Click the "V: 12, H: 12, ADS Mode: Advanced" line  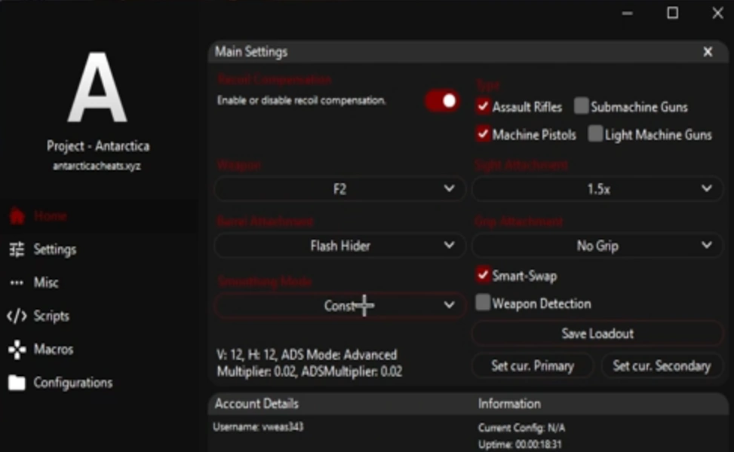(307, 355)
